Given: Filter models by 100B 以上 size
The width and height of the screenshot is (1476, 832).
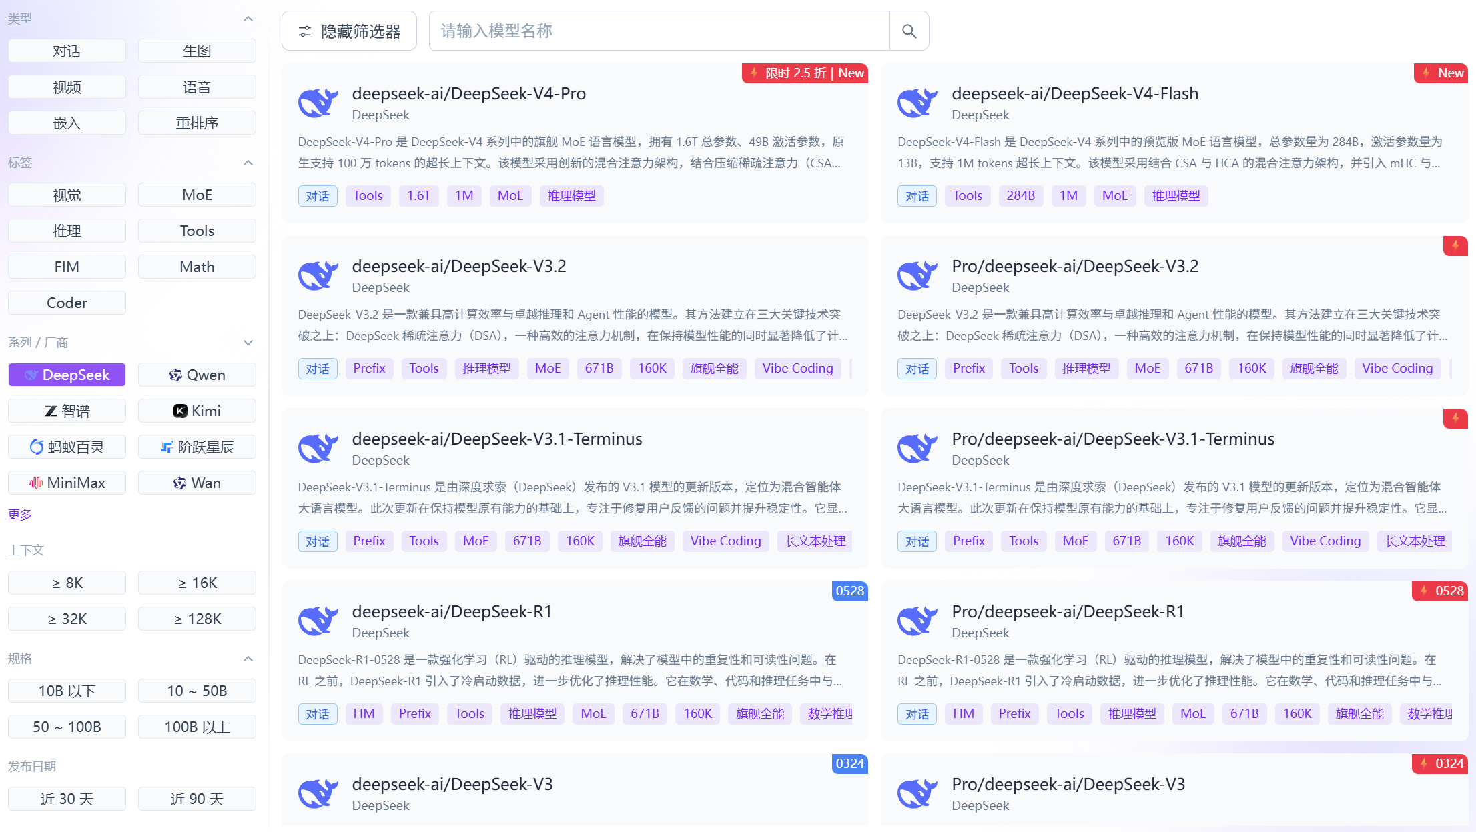Looking at the screenshot, I should click(197, 727).
